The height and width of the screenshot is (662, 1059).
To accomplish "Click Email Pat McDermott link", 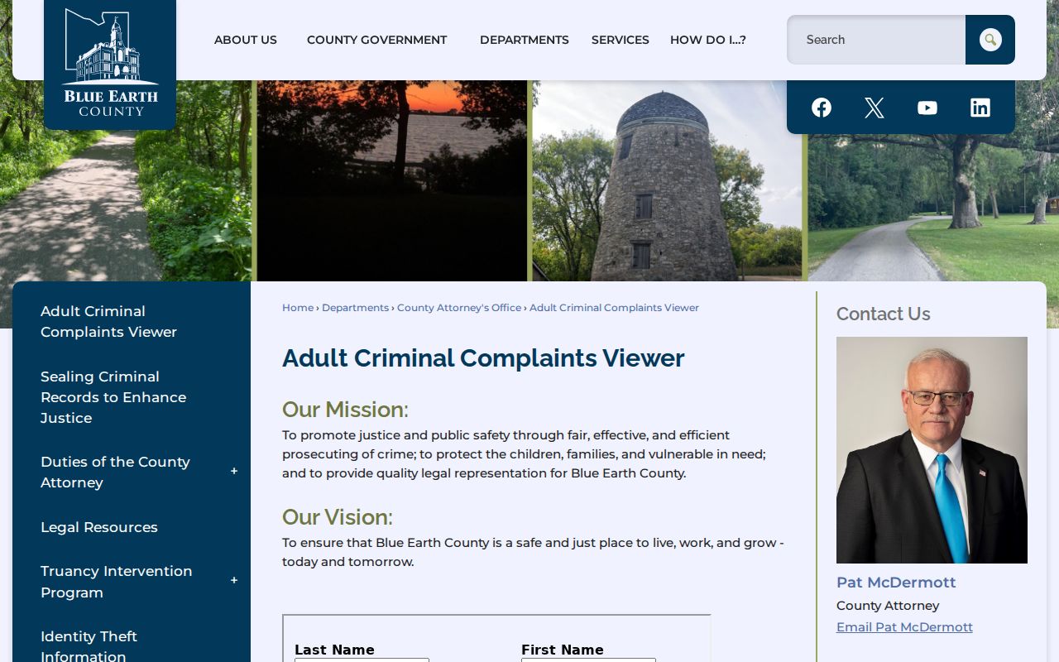I will coord(904,627).
